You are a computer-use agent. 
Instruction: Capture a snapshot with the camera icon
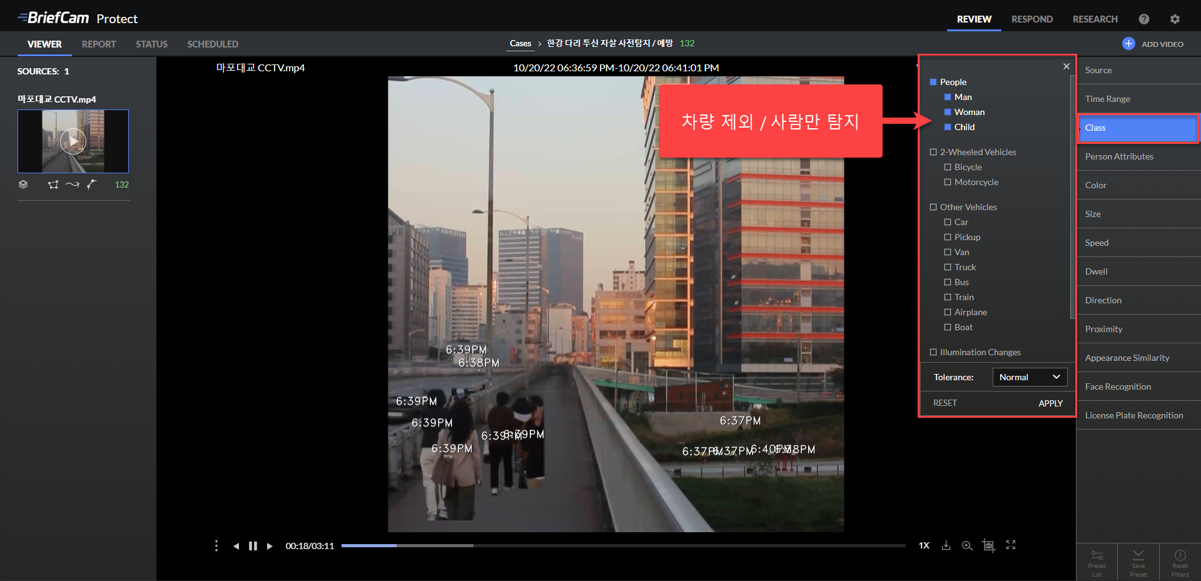(x=988, y=545)
